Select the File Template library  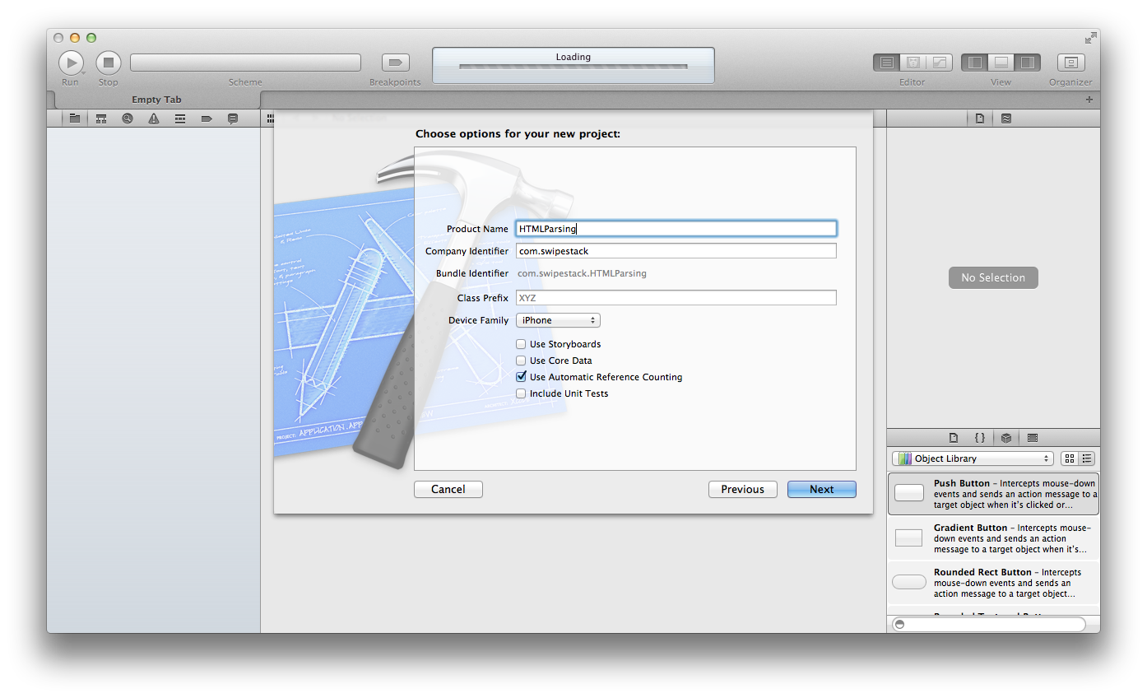pyautogui.click(x=953, y=437)
